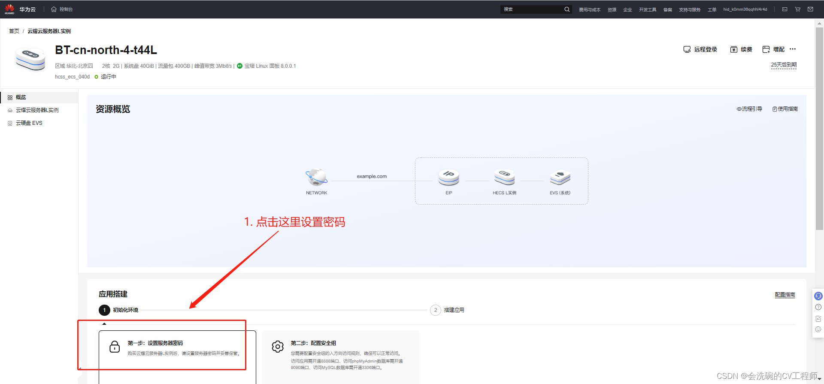
Task: Click the smiley face satisfaction icon
Action: (x=818, y=330)
